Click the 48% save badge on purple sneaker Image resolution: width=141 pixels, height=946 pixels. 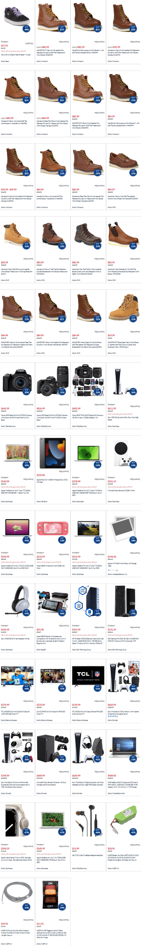coord(26,29)
